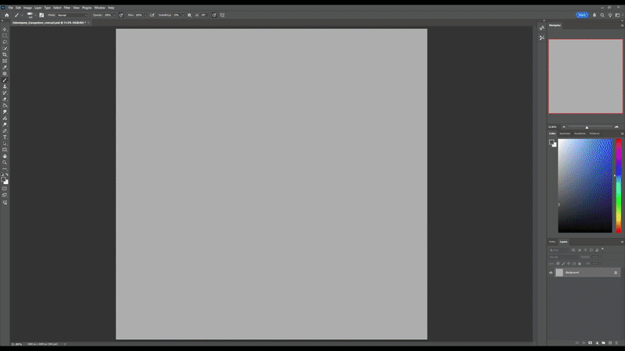
Task: Open notifications bell icon
Action: click(595, 15)
